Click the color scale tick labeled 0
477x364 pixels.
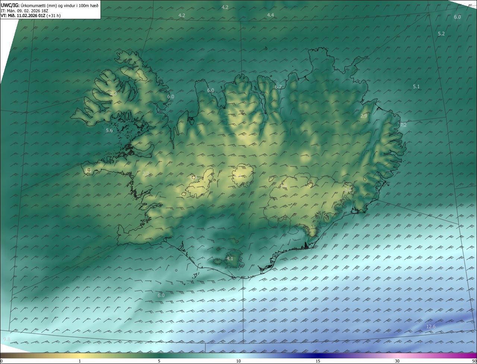tap(1, 361)
